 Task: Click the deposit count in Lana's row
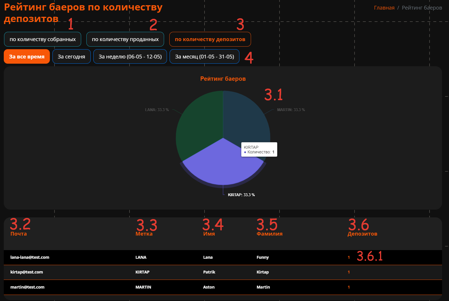pos(349,257)
